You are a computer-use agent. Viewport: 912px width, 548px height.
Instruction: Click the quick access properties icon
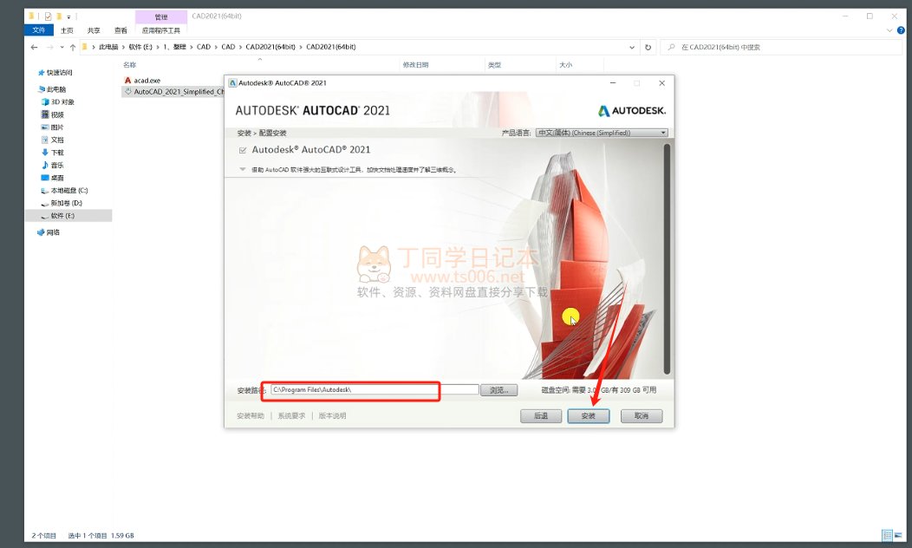49,16
